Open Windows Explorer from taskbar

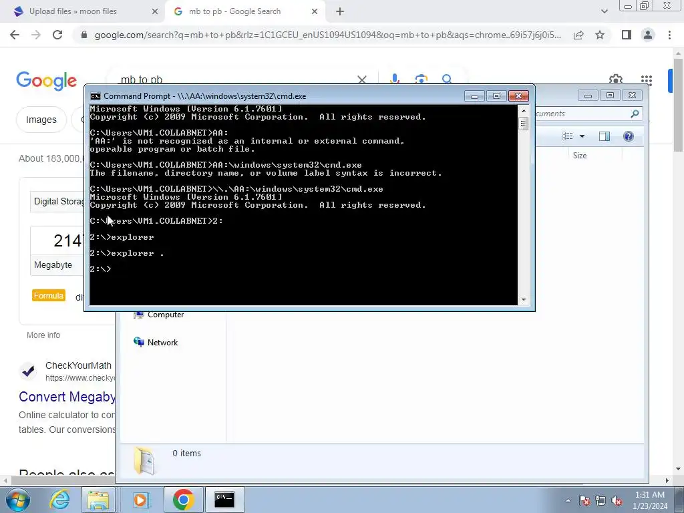click(x=98, y=500)
